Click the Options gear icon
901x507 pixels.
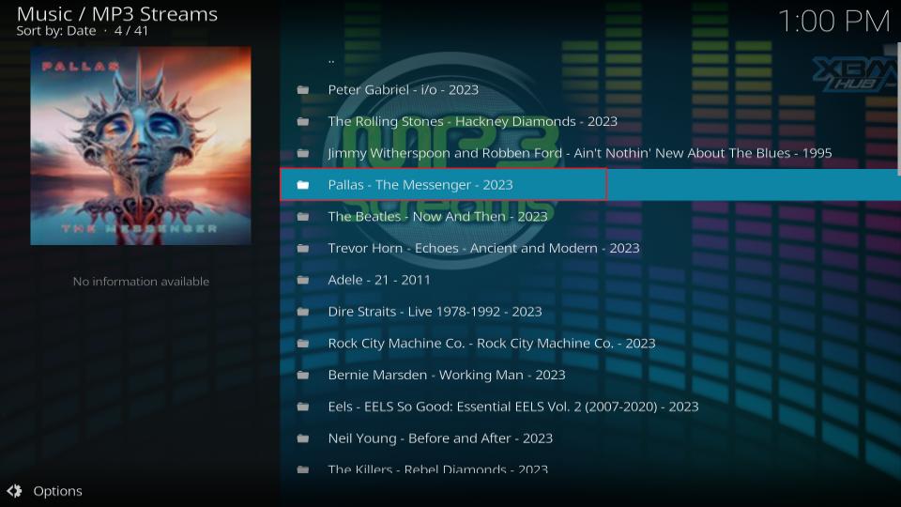(x=14, y=491)
